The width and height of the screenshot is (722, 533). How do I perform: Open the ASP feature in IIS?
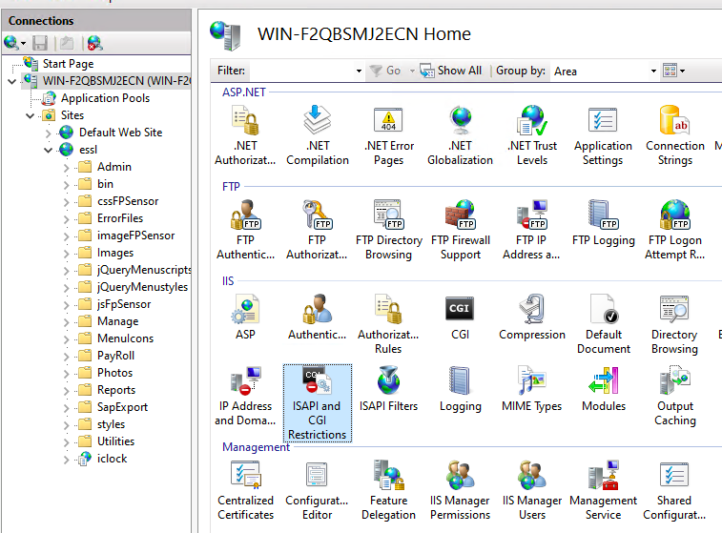245,318
